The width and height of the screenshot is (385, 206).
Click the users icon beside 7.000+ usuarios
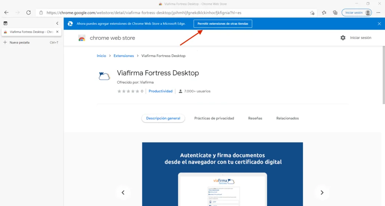pyautogui.click(x=180, y=91)
